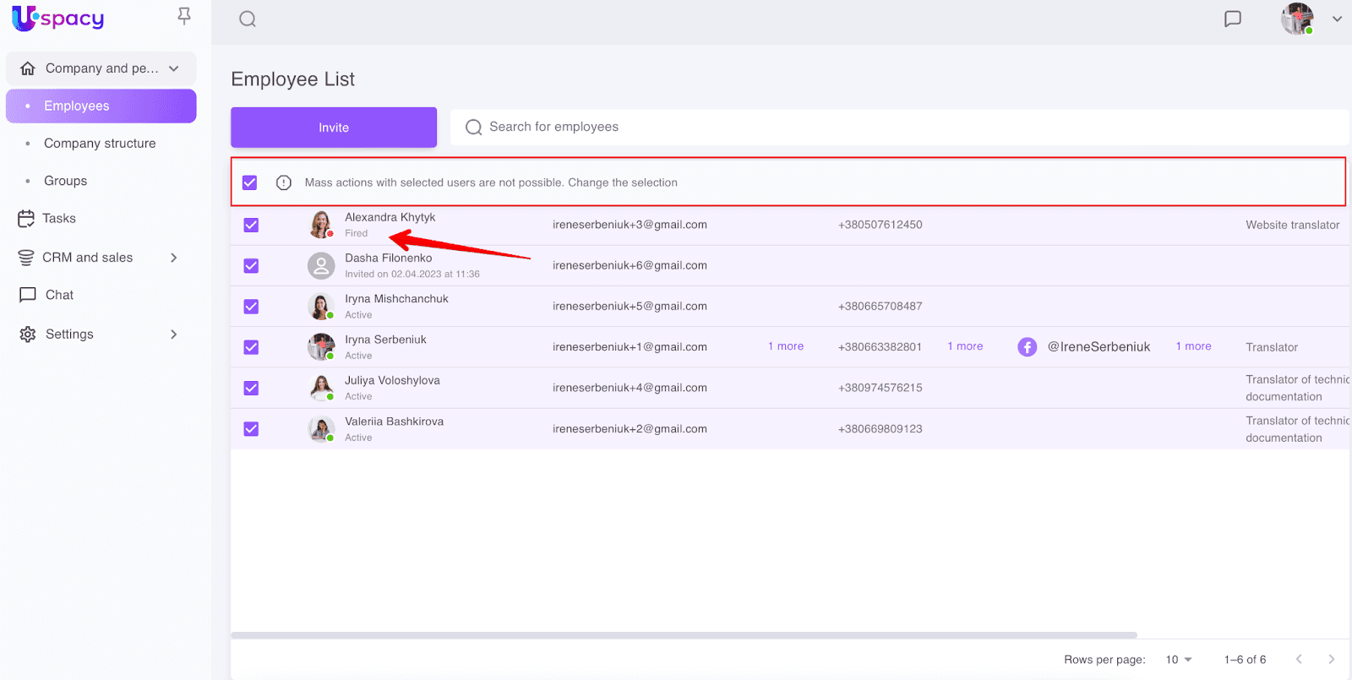Show 1 more emails for Iryna Serbeniuk

pyautogui.click(x=786, y=346)
